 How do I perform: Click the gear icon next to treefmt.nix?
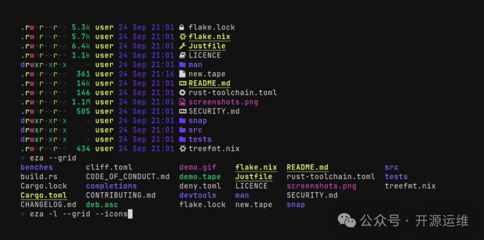pos(182,149)
